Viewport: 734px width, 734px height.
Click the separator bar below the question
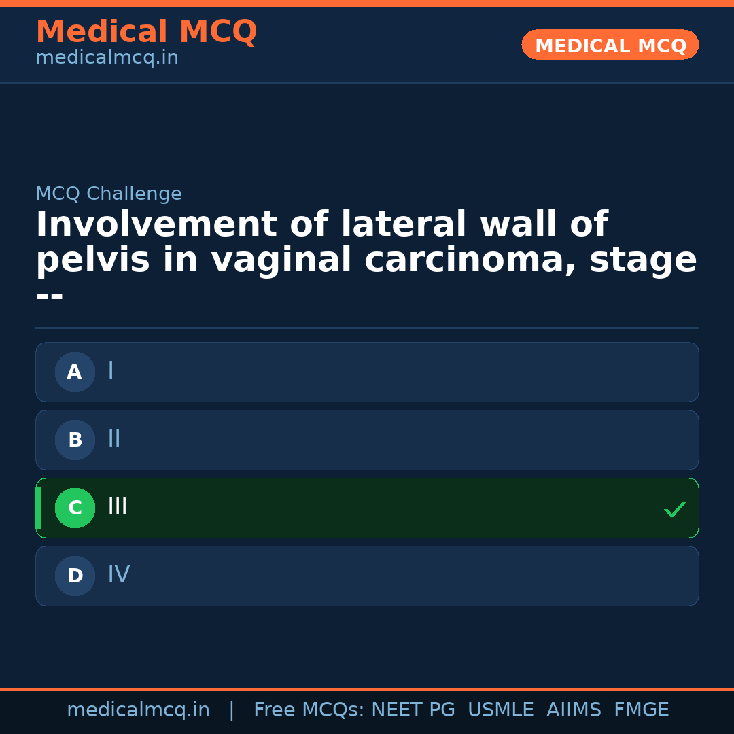pyautogui.click(x=367, y=328)
